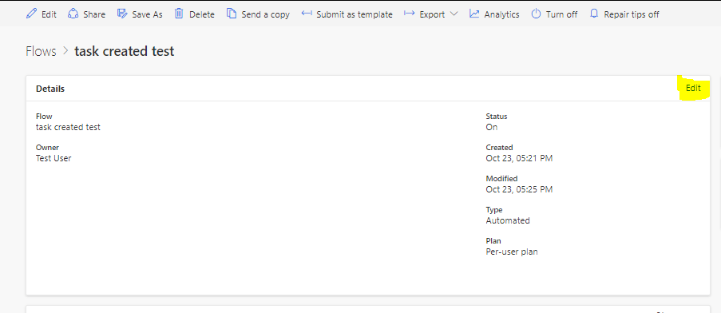The image size is (721, 313).
Task: Click the Share people icon
Action: [73, 14]
